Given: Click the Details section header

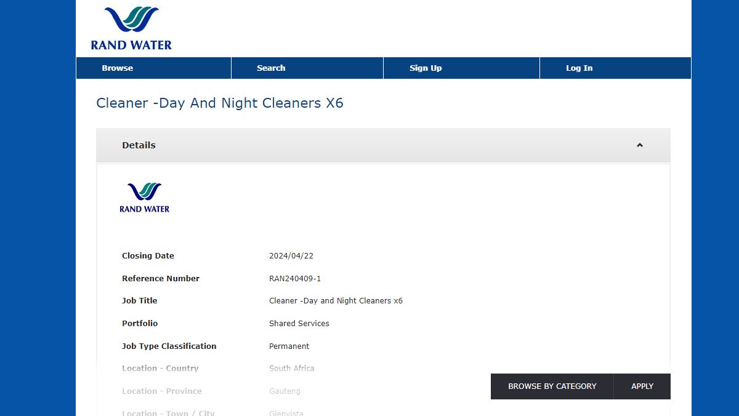Looking at the screenshot, I should [139, 145].
